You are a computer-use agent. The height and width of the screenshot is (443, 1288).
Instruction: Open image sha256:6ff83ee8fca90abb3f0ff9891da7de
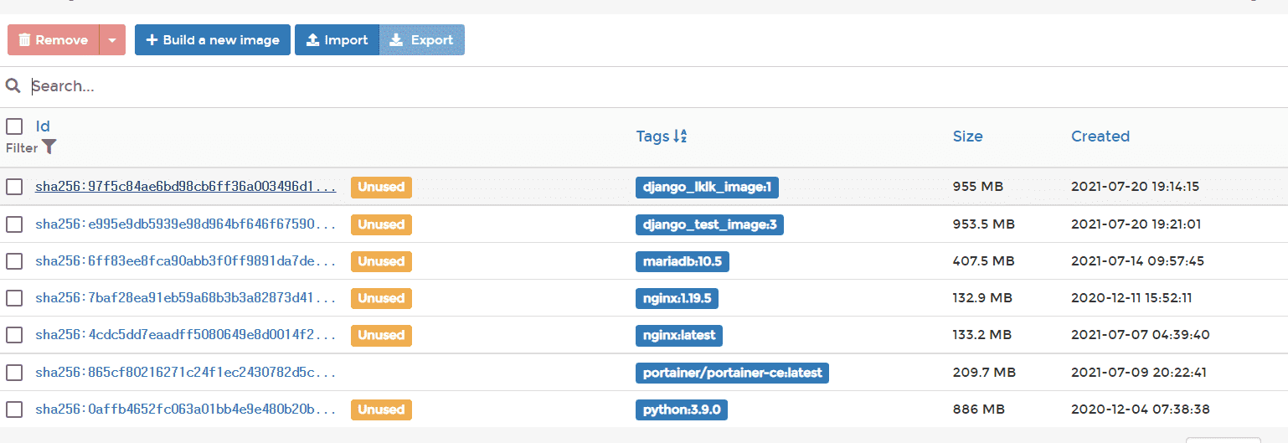186,261
